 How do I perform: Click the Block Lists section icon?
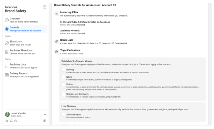click(57, 41)
